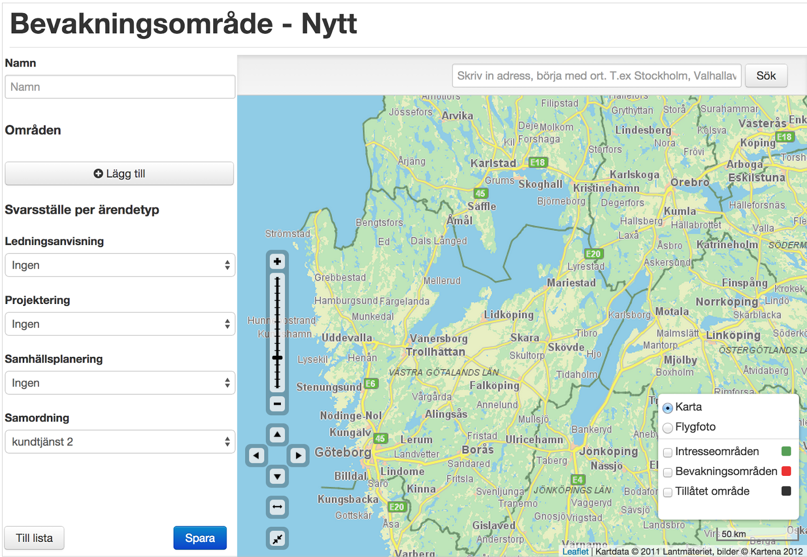Image resolution: width=807 pixels, height=557 pixels.
Task: Click the Lägg till button
Action: [120, 173]
